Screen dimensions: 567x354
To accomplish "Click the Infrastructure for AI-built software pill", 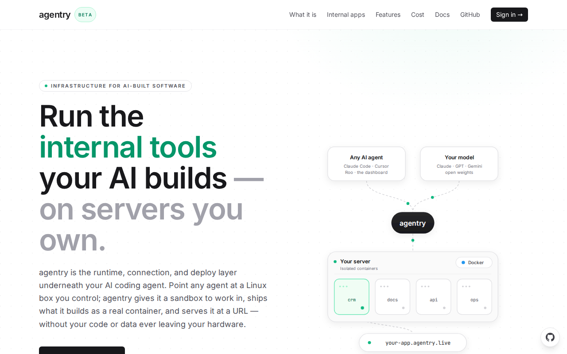I will coord(115,86).
